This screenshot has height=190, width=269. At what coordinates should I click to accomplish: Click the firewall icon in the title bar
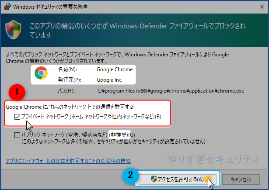(7, 7)
